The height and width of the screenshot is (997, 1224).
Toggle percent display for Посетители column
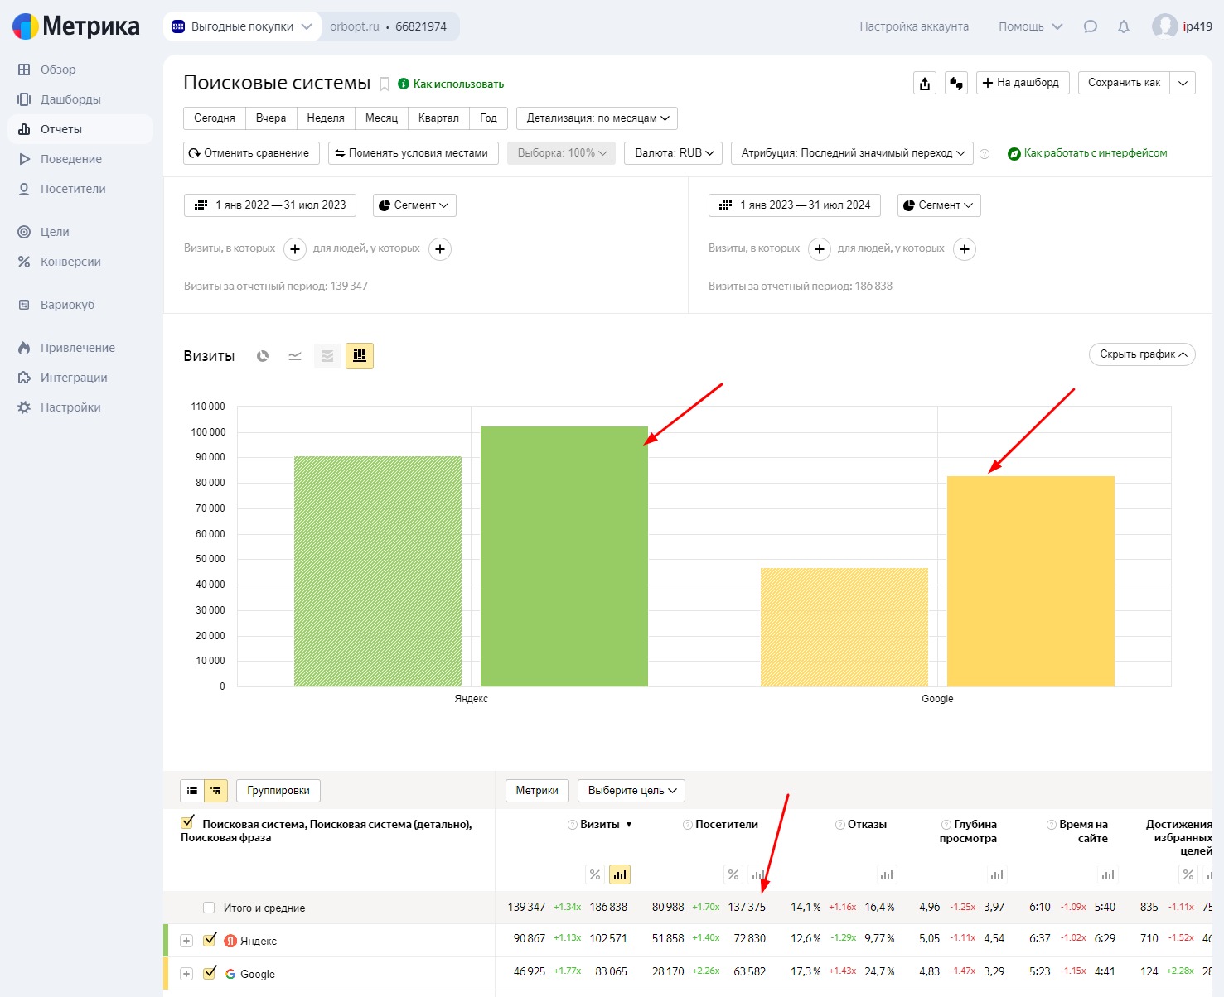click(x=733, y=874)
